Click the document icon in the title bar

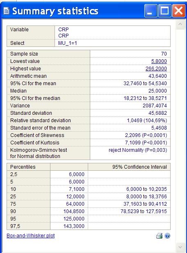(x=7, y=11)
